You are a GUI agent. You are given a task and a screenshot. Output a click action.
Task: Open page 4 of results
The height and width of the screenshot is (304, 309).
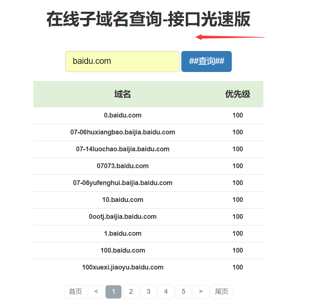point(166,292)
